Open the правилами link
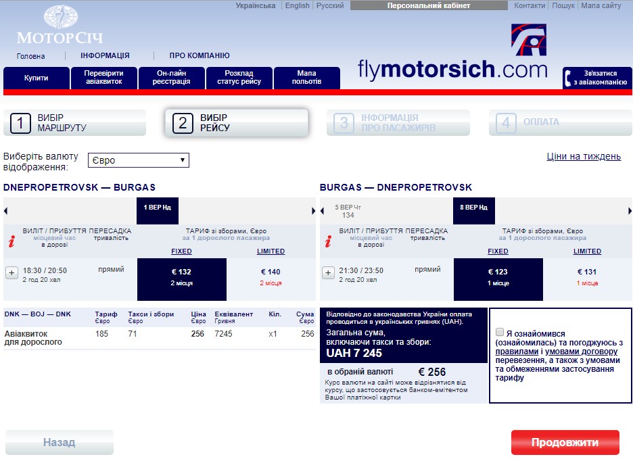The width and height of the screenshot is (633, 459). coord(517,352)
